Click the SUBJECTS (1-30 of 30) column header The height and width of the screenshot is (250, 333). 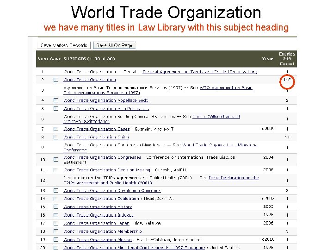click(89, 59)
